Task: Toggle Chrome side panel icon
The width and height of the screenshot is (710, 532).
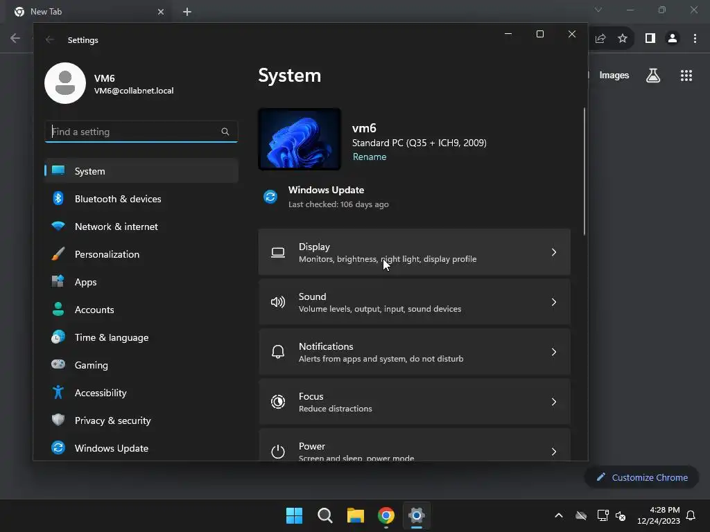Action: point(650,39)
